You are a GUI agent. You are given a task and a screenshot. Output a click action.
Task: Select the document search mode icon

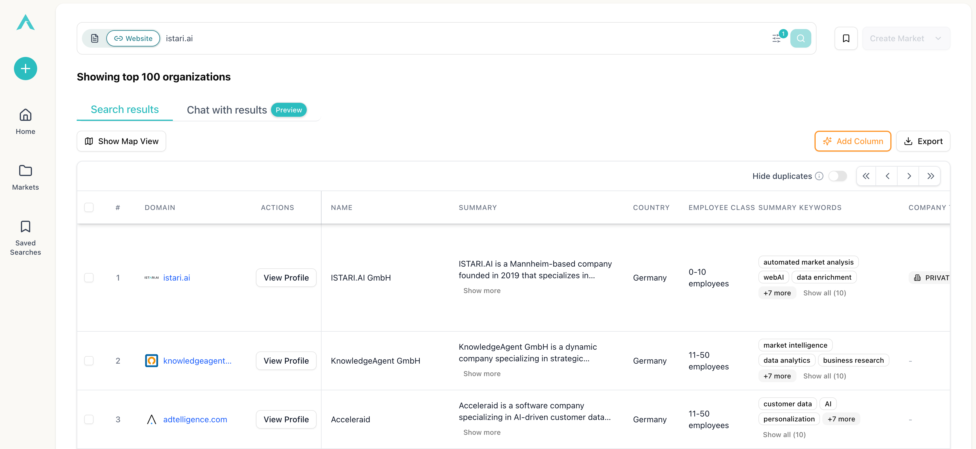point(95,38)
